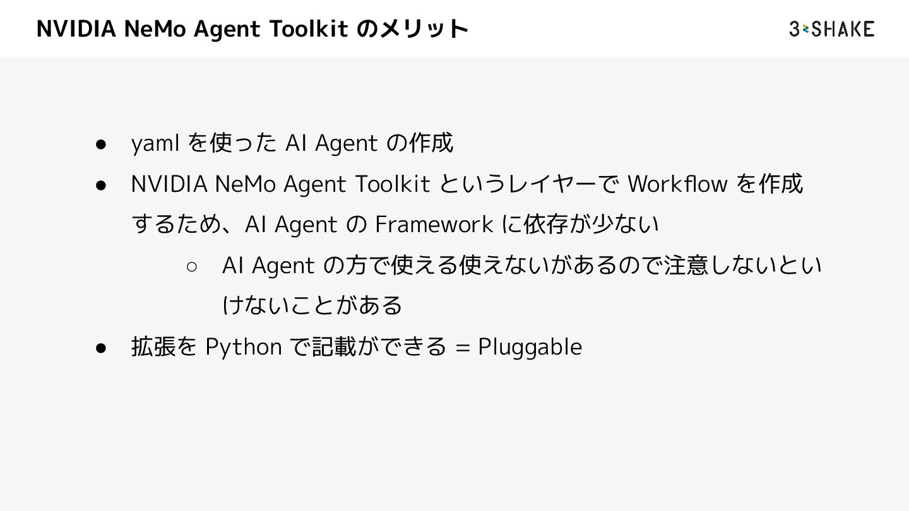
Task: Click the word yaml in the first bullet
Action: tap(156, 144)
